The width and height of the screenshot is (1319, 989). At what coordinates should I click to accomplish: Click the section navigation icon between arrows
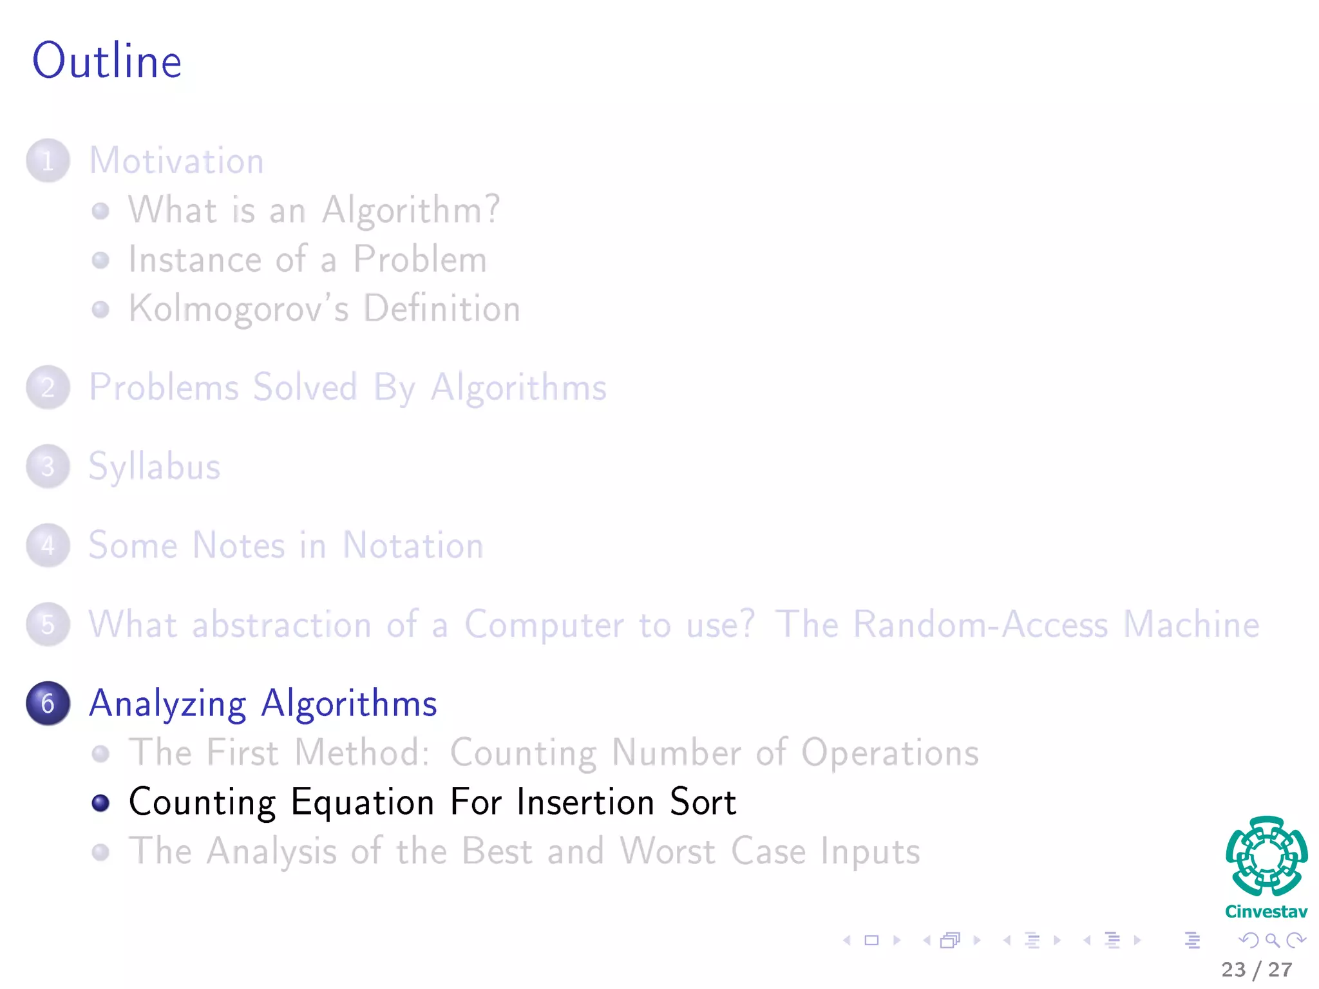(1112, 941)
